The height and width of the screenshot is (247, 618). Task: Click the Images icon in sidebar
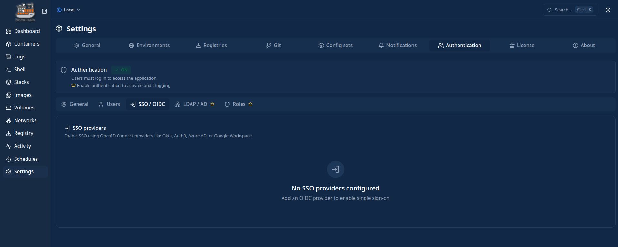tap(9, 95)
